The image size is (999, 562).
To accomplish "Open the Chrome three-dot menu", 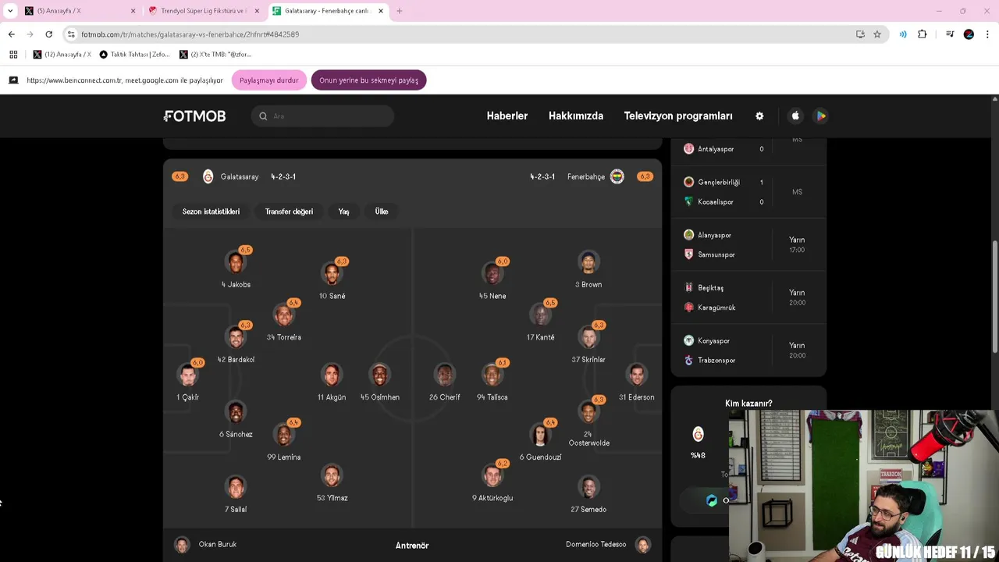I will 988,34.
